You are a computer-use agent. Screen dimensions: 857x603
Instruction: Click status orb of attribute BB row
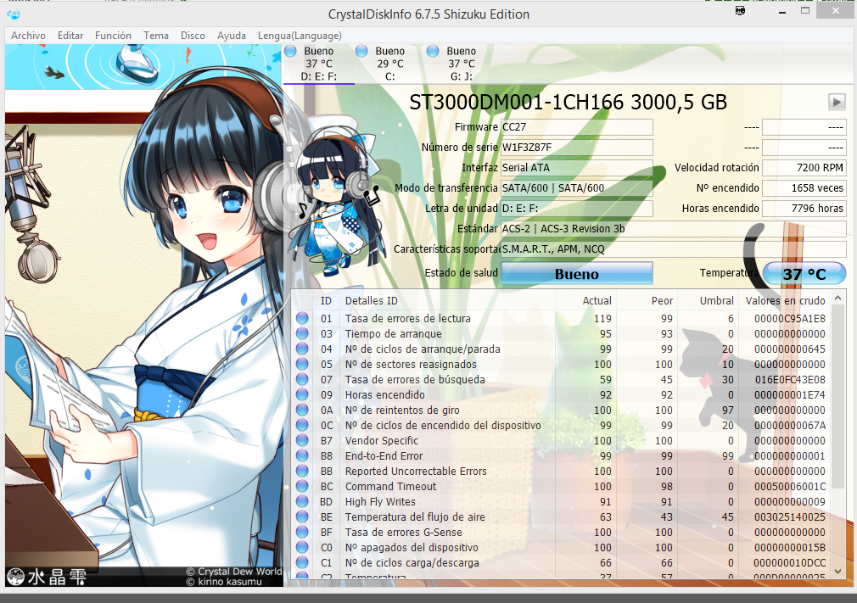(302, 472)
